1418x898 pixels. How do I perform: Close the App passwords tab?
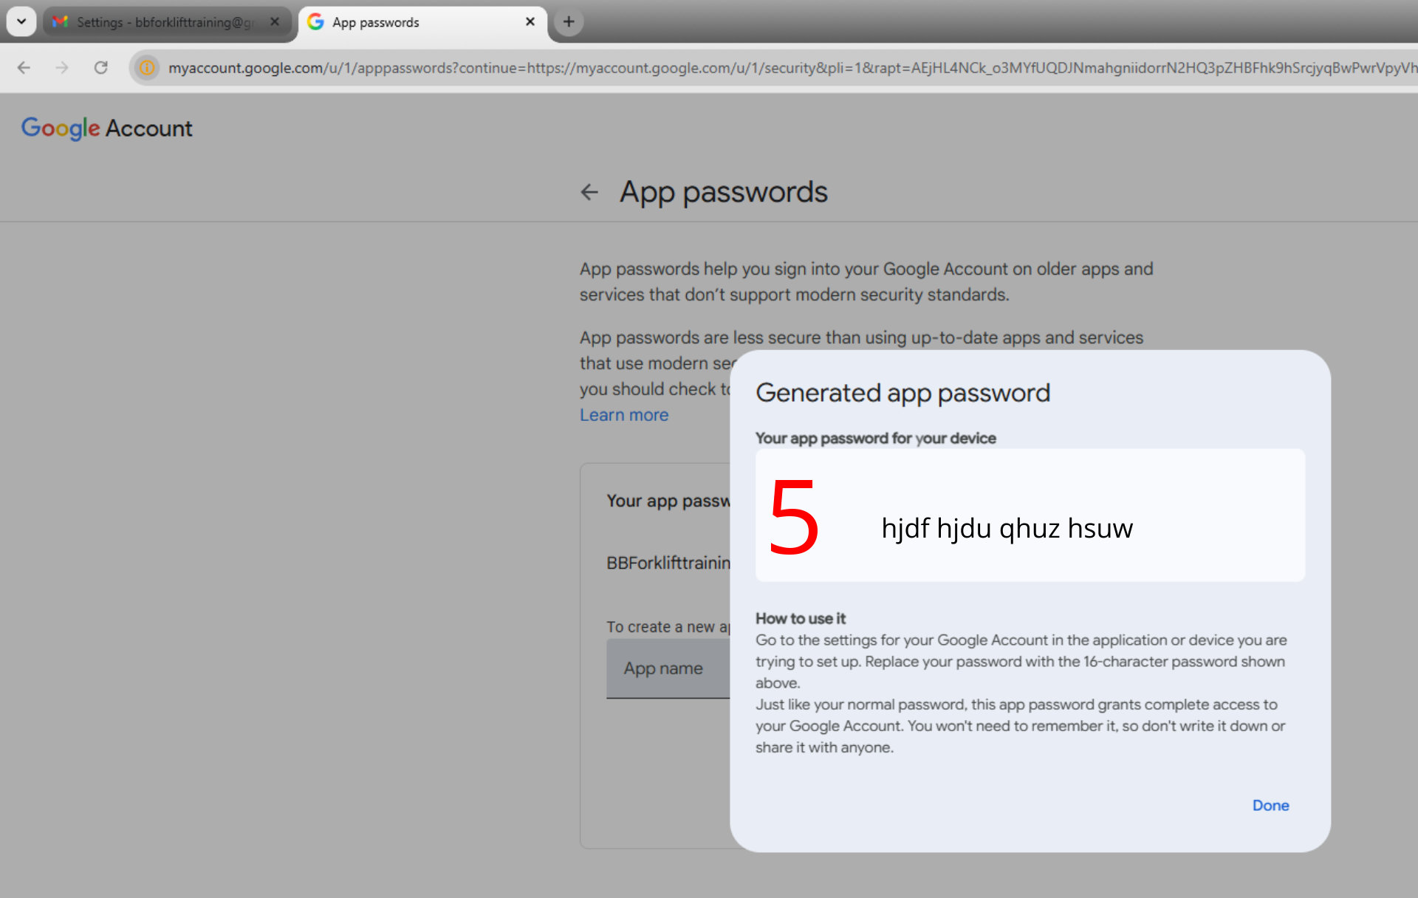click(x=530, y=22)
